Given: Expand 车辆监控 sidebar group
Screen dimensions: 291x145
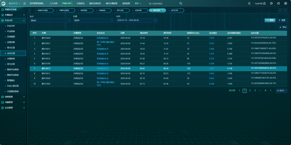Looking at the screenshot, I should [24, 15].
